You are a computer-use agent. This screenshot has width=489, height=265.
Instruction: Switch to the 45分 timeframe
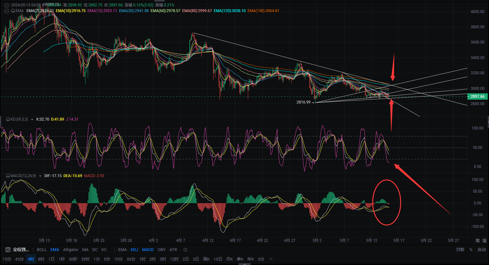click(19, 259)
